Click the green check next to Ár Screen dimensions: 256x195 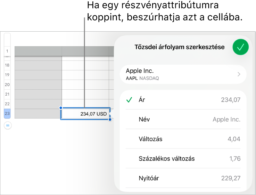click(129, 100)
